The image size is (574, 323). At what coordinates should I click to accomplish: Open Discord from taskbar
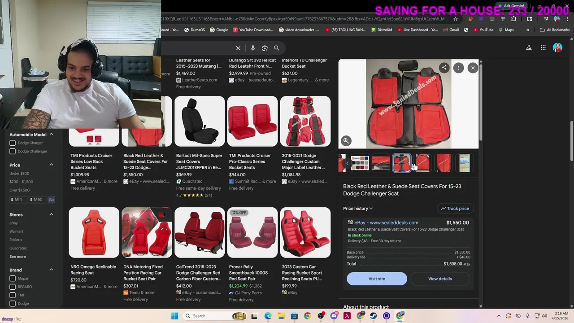tap(334, 316)
